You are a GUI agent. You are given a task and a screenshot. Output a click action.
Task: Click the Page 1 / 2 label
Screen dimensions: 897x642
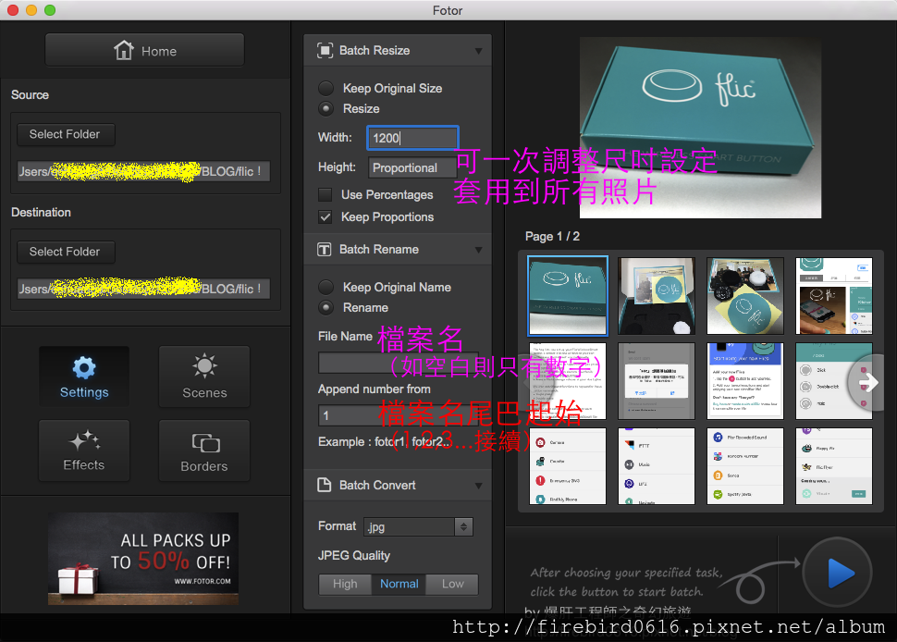(x=552, y=236)
